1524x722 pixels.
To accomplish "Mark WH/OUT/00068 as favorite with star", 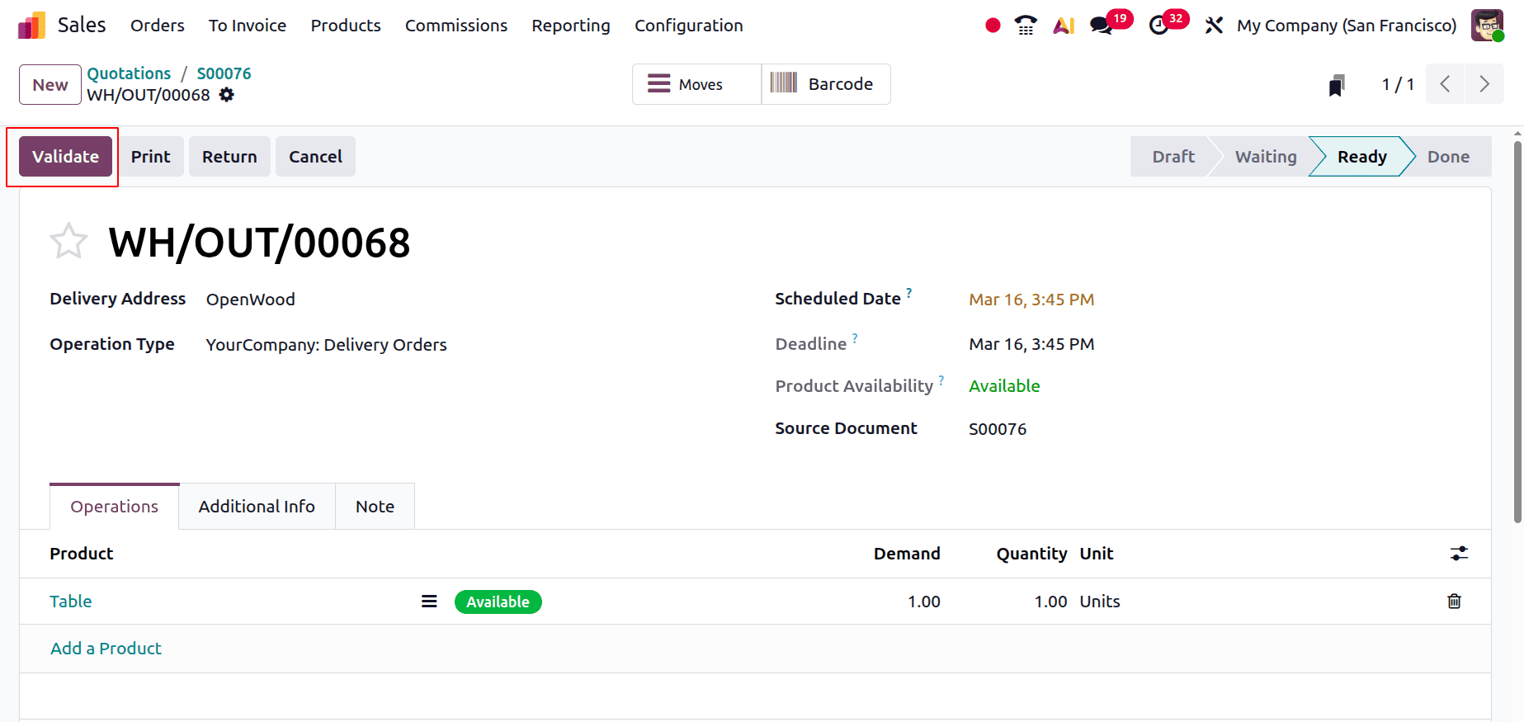I will click(68, 242).
